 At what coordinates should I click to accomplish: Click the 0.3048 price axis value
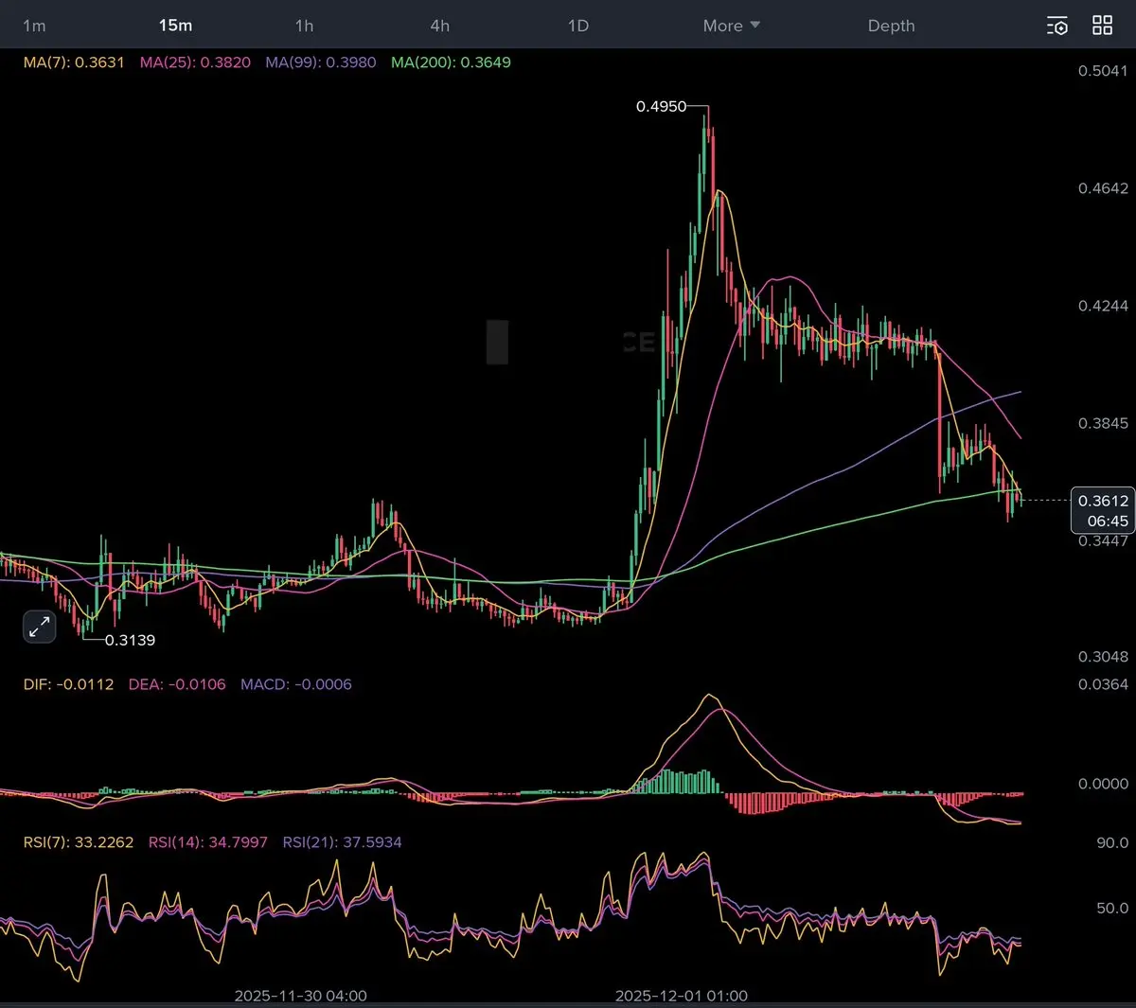tap(1103, 656)
